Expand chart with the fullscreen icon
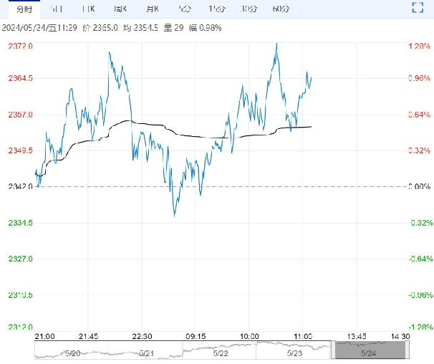Image resolution: width=434 pixels, height=364 pixels. click(418, 7)
